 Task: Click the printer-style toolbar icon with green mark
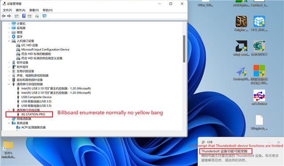[x=37, y=16]
